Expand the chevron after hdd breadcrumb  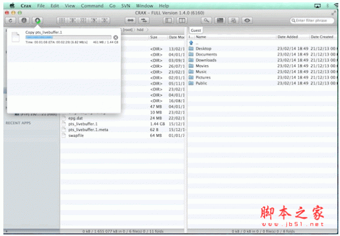[147, 30]
